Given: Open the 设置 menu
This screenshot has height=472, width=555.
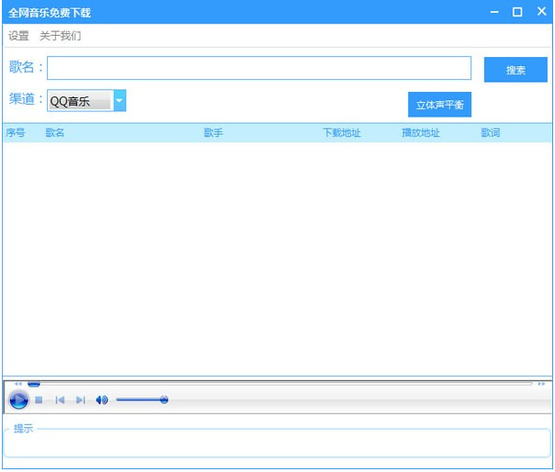Looking at the screenshot, I should pos(18,36).
